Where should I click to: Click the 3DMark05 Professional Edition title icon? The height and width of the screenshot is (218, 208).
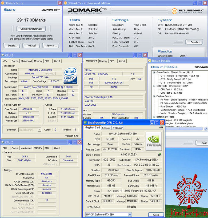click(x=65, y=3)
